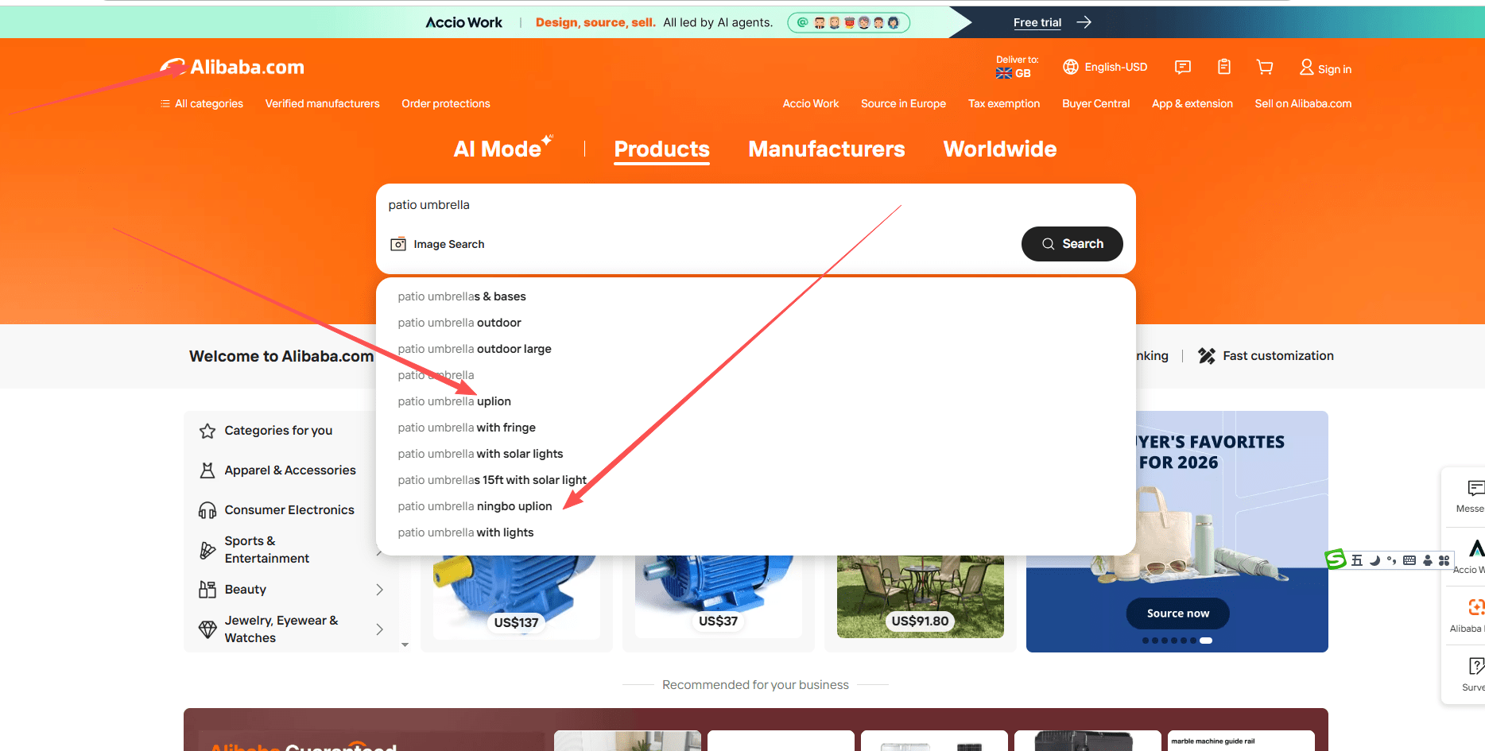Click the user profile icon beside Sign in

tap(1306, 68)
